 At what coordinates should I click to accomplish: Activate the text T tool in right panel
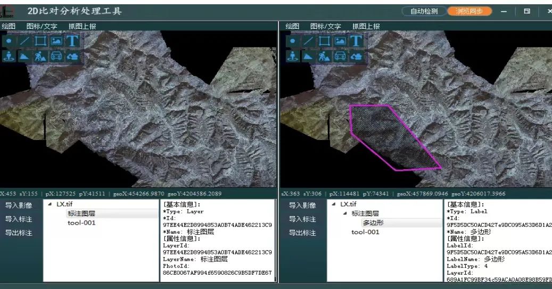click(356, 41)
